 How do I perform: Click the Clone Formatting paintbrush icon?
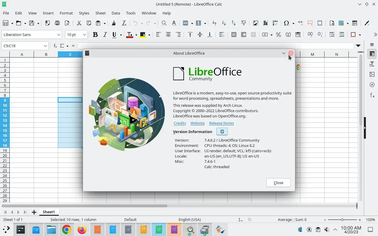pos(114,23)
